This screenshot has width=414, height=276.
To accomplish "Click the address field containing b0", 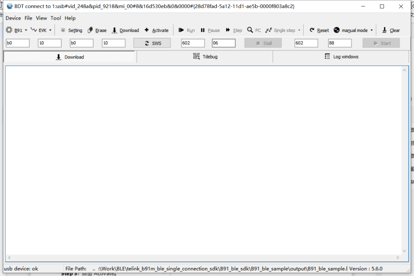I will (x=17, y=42).
